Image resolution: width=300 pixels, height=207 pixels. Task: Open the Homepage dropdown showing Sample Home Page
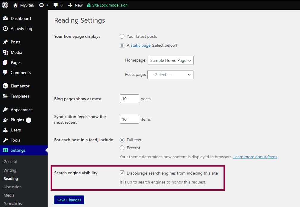171,60
